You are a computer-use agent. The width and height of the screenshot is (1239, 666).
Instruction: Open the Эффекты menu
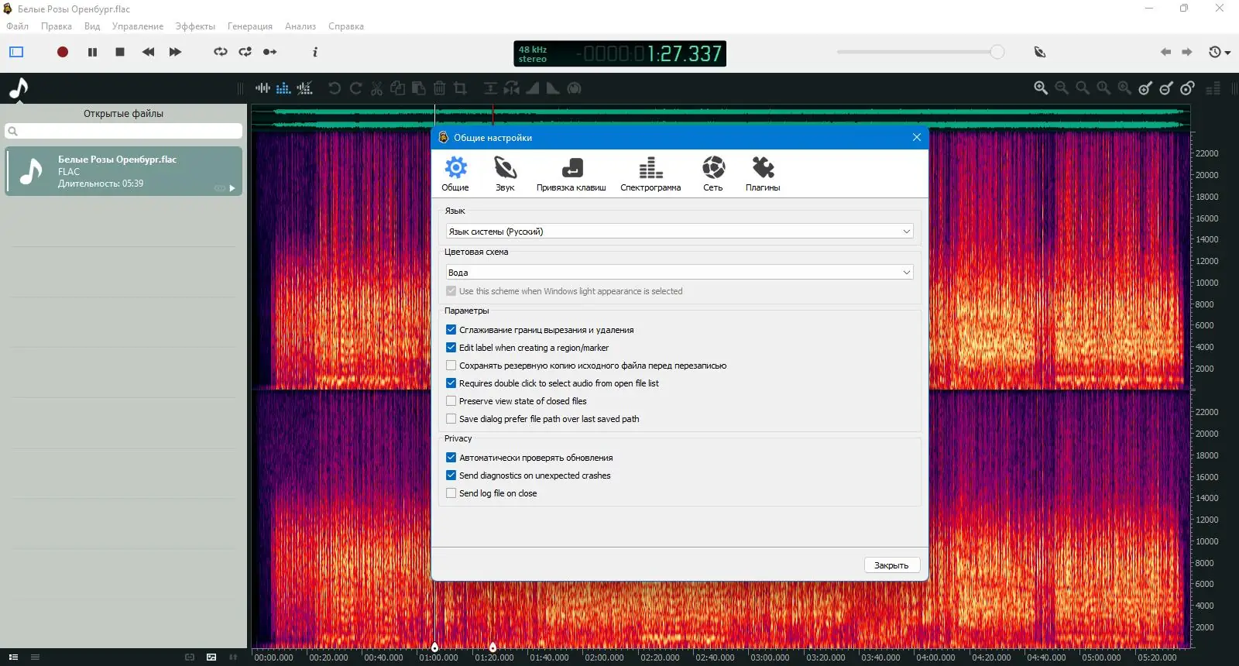195,26
